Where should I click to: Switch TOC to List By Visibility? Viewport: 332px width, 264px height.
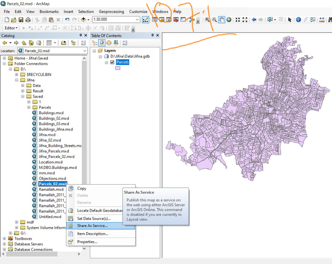pos(109,43)
